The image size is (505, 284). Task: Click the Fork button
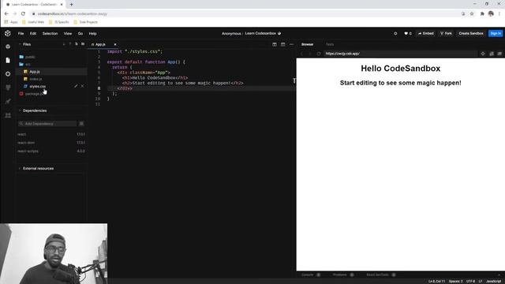[446, 33]
